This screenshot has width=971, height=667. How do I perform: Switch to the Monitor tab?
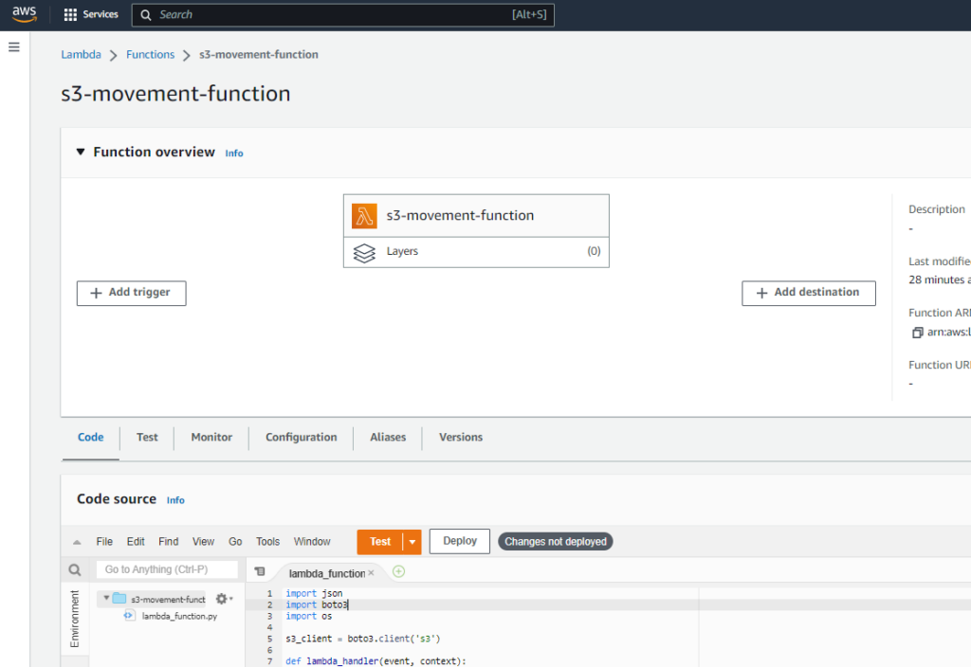click(x=211, y=438)
